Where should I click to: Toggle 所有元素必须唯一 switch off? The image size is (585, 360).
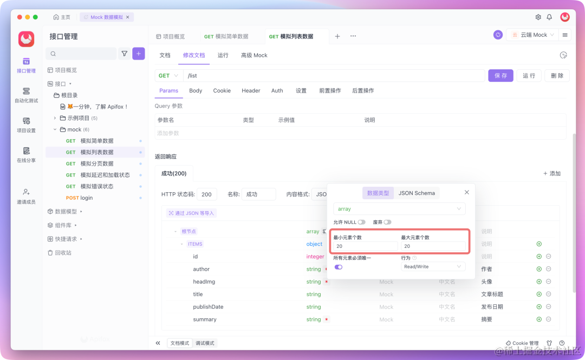339,267
